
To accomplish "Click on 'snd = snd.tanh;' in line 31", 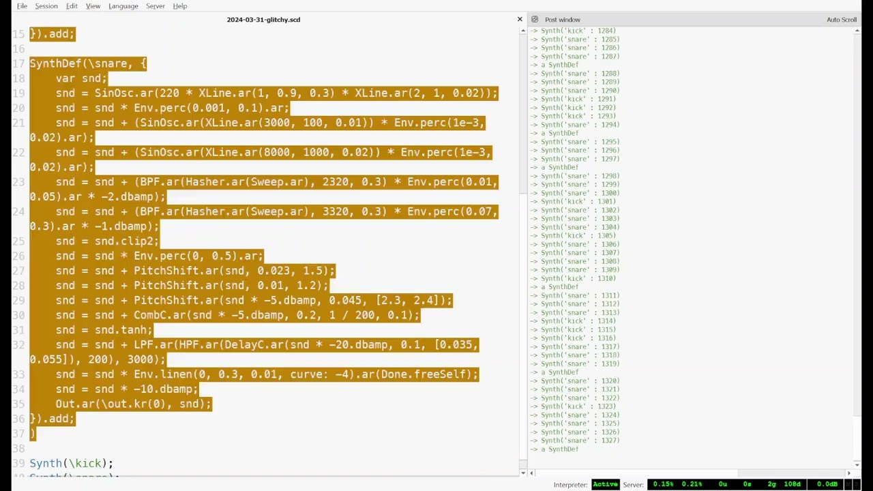I will coord(104,330).
